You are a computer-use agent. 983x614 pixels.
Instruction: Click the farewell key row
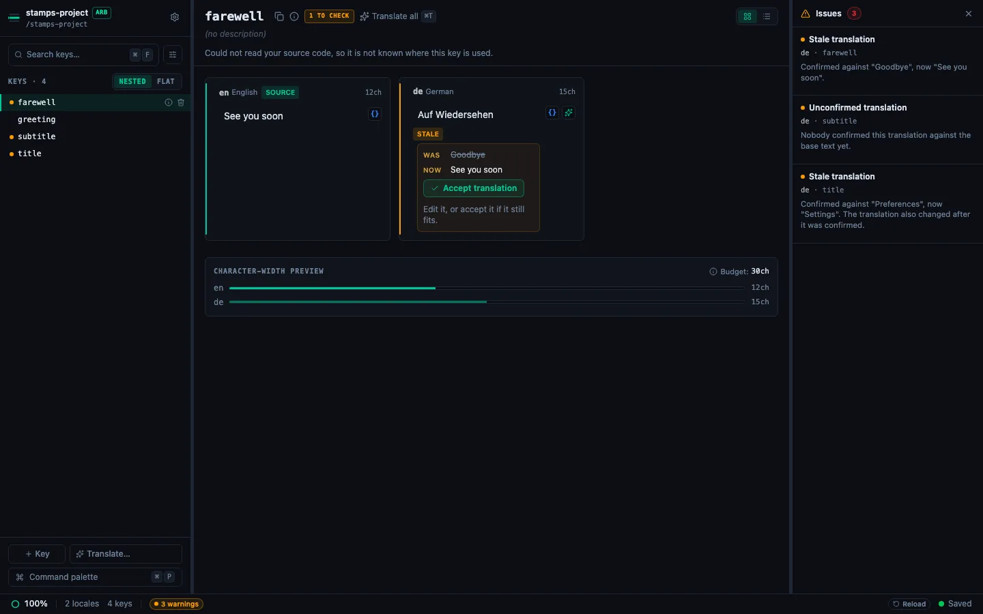[96, 102]
